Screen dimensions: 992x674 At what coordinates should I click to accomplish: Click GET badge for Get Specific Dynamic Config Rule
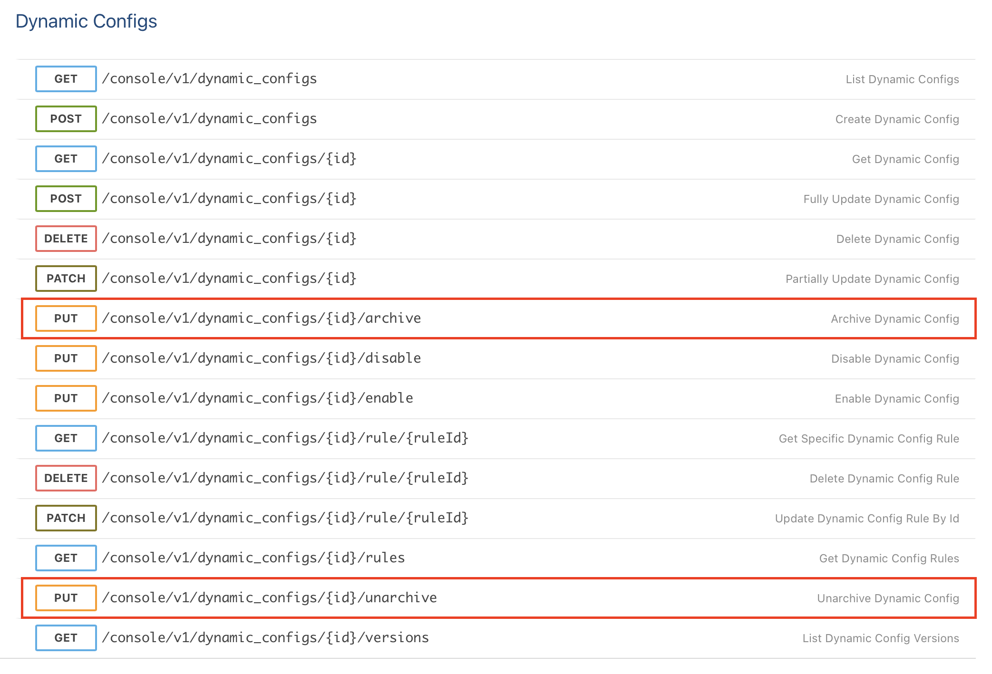point(66,438)
